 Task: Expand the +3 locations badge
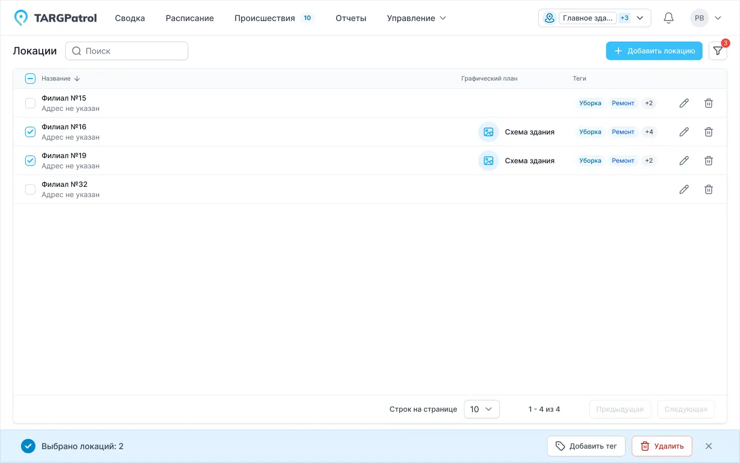[625, 18]
